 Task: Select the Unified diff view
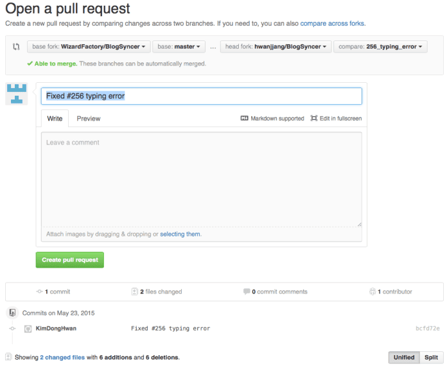pos(404,358)
